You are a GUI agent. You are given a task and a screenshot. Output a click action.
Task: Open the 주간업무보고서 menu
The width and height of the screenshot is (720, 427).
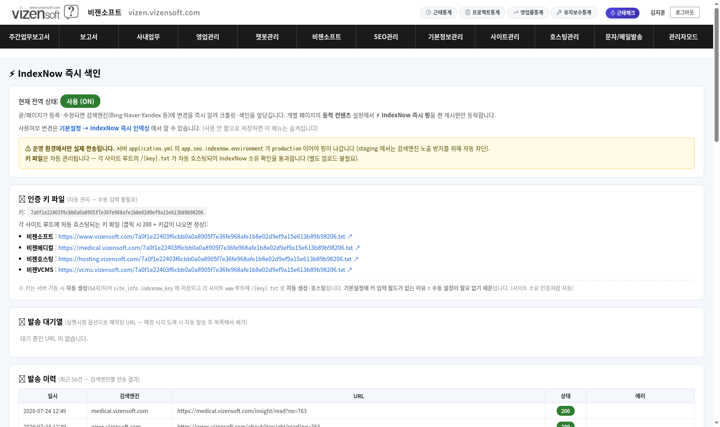(x=29, y=37)
